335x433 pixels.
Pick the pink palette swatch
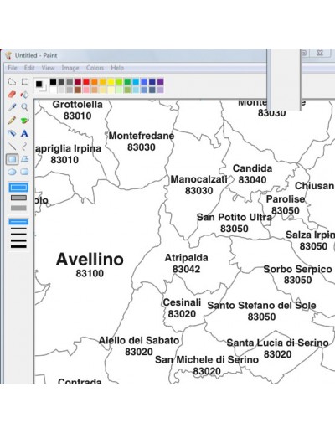tap(86, 90)
